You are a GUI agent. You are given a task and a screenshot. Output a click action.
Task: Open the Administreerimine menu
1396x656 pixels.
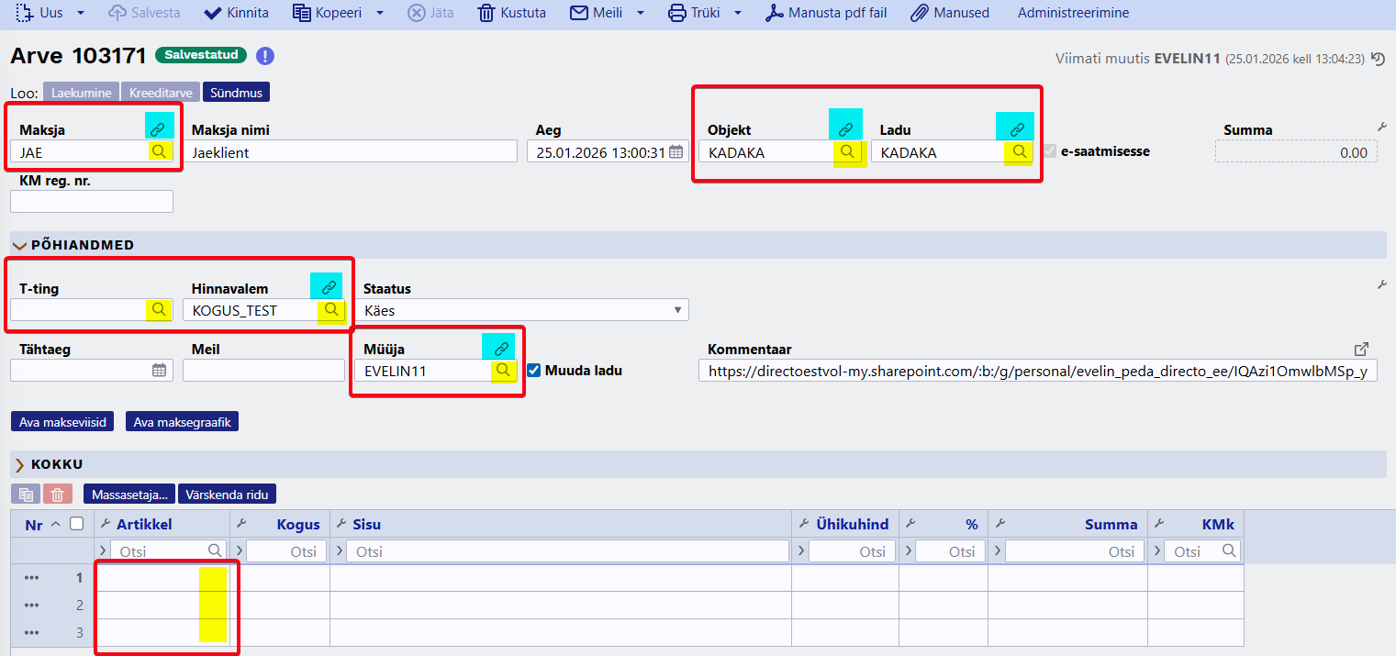coord(1073,13)
